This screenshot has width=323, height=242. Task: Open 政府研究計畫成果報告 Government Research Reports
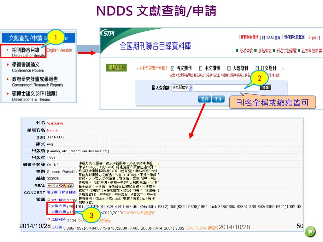tap(38, 82)
